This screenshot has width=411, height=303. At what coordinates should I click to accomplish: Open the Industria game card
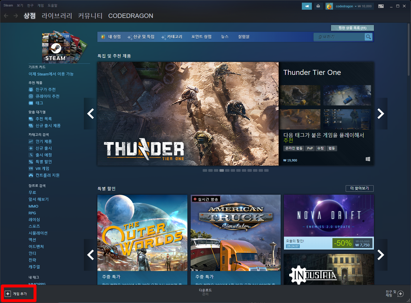click(329, 269)
